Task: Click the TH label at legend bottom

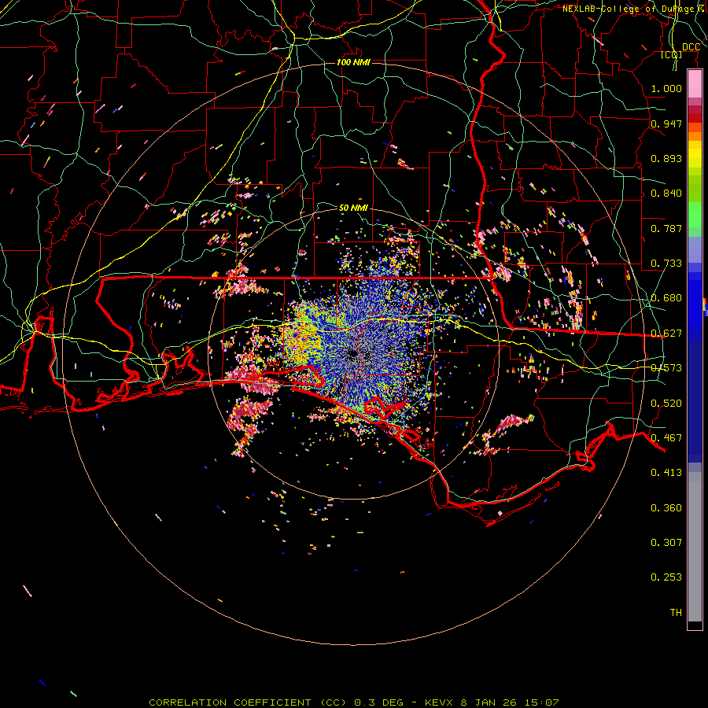Action: click(676, 612)
